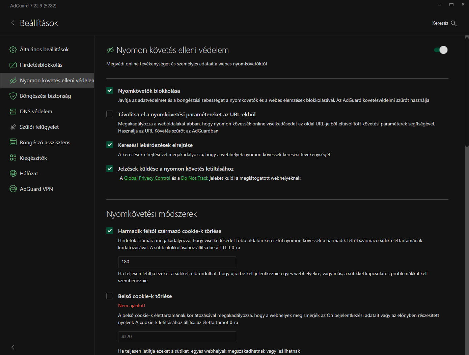The width and height of the screenshot is (469, 355).
Task: Click the Hálózat globe icon
Action: tap(13, 173)
